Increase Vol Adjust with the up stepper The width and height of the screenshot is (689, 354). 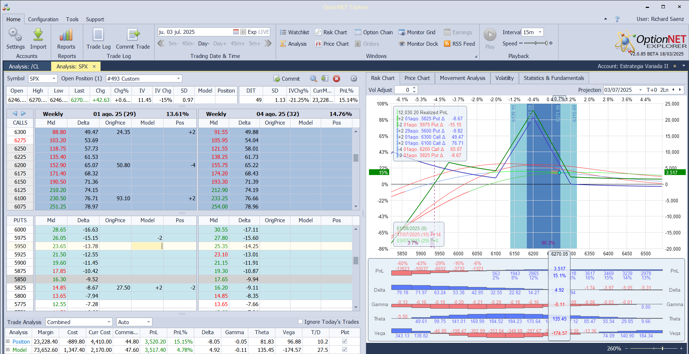point(414,88)
